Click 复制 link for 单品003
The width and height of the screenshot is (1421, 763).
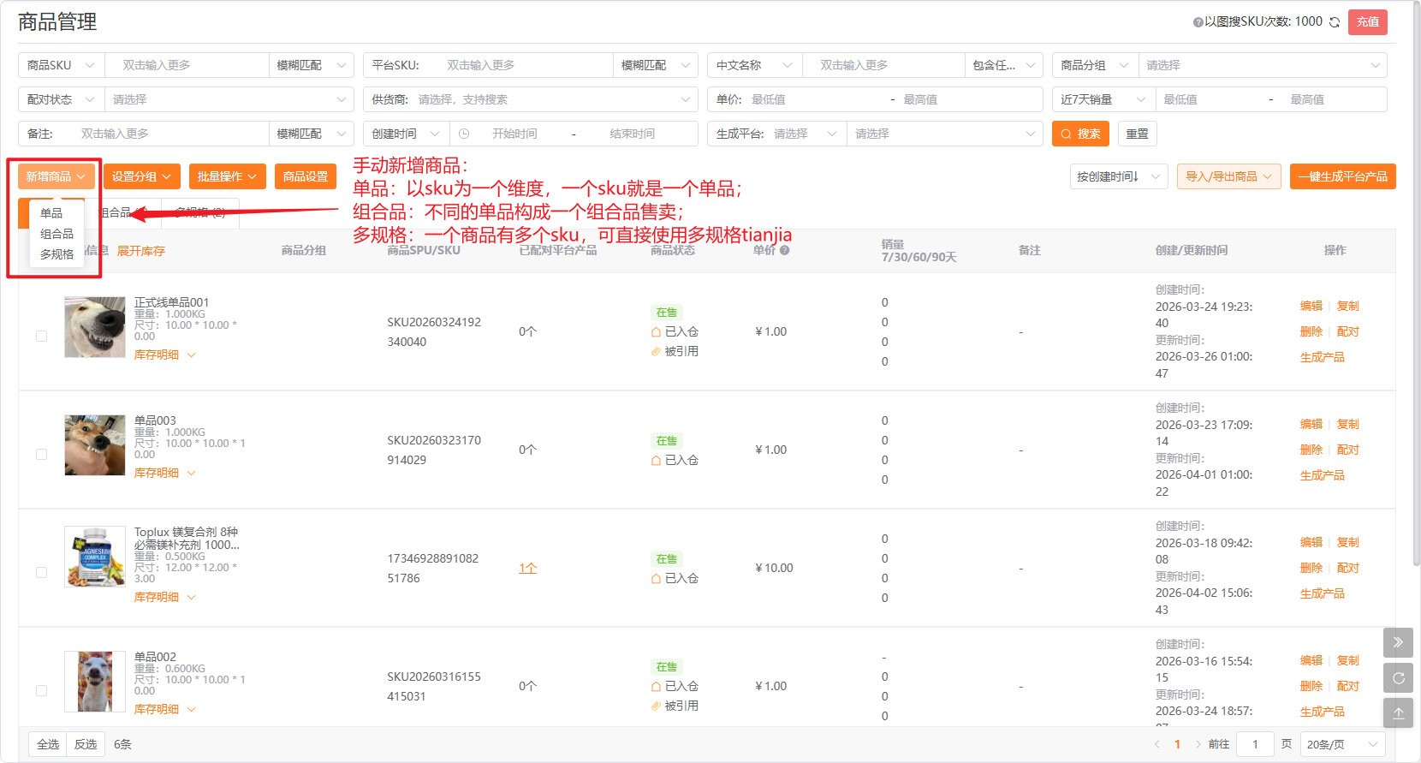point(1348,424)
